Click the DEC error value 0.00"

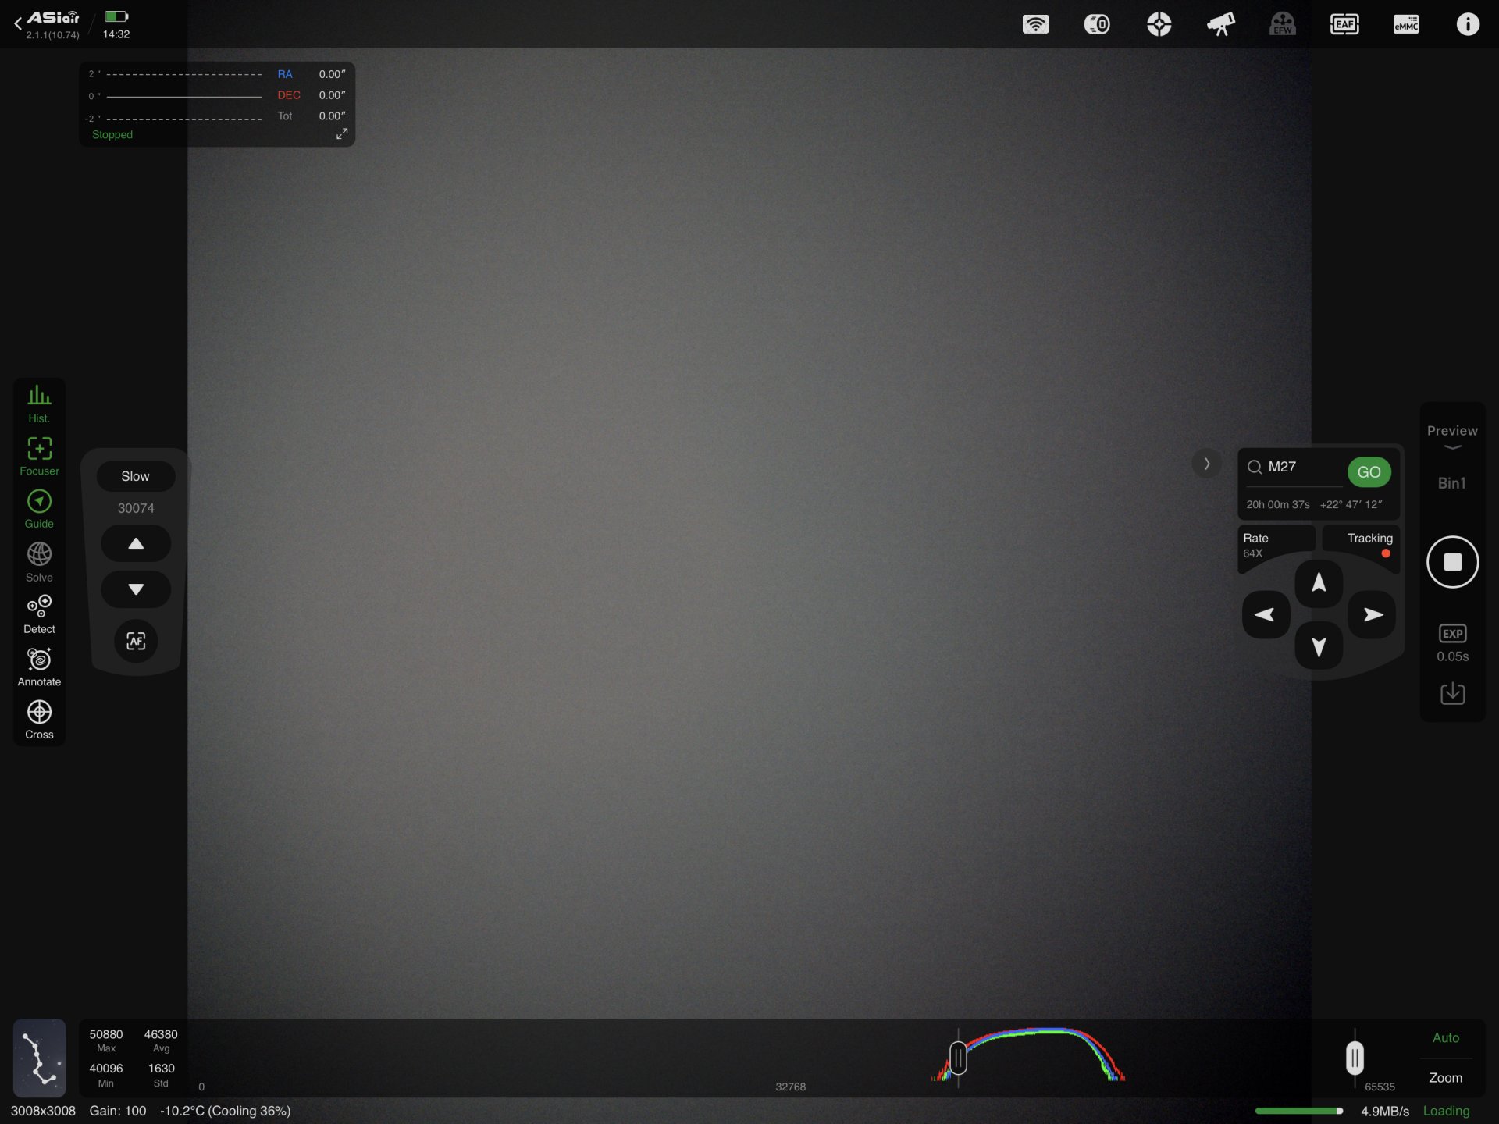332,95
